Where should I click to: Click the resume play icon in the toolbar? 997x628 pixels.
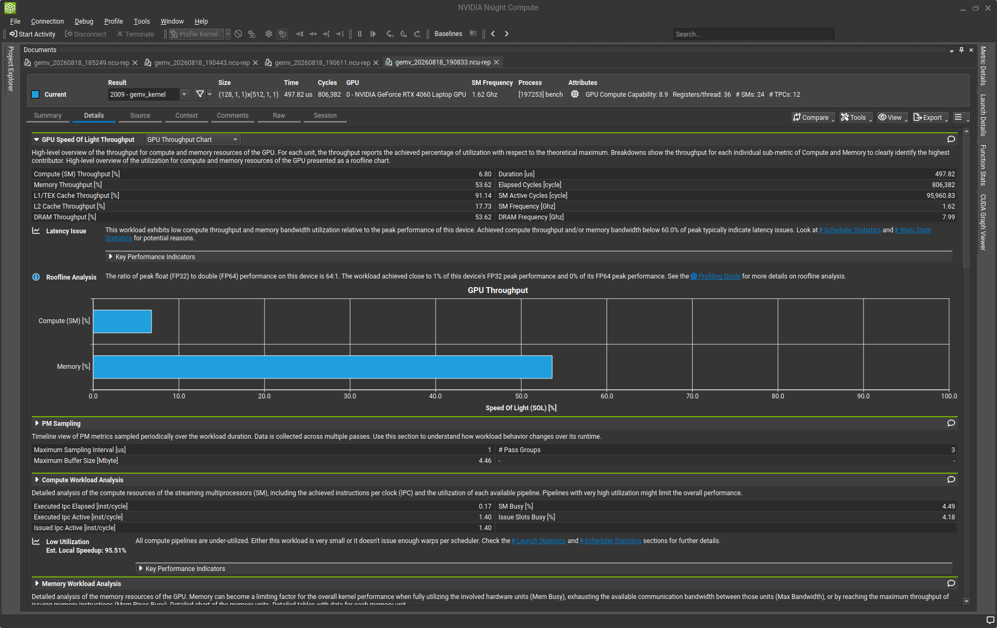click(x=373, y=34)
